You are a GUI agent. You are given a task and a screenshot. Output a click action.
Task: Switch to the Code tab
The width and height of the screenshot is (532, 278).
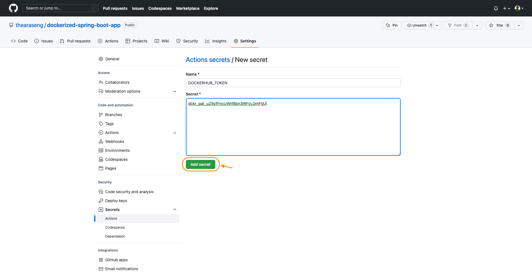pyautogui.click(x=19, y=41)
